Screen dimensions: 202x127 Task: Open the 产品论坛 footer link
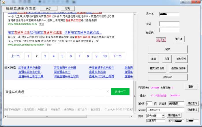[x=42, y=110]
